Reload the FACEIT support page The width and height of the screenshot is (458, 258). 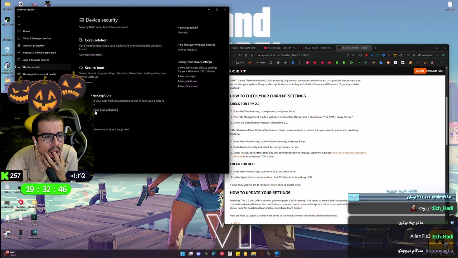(240, 55)
